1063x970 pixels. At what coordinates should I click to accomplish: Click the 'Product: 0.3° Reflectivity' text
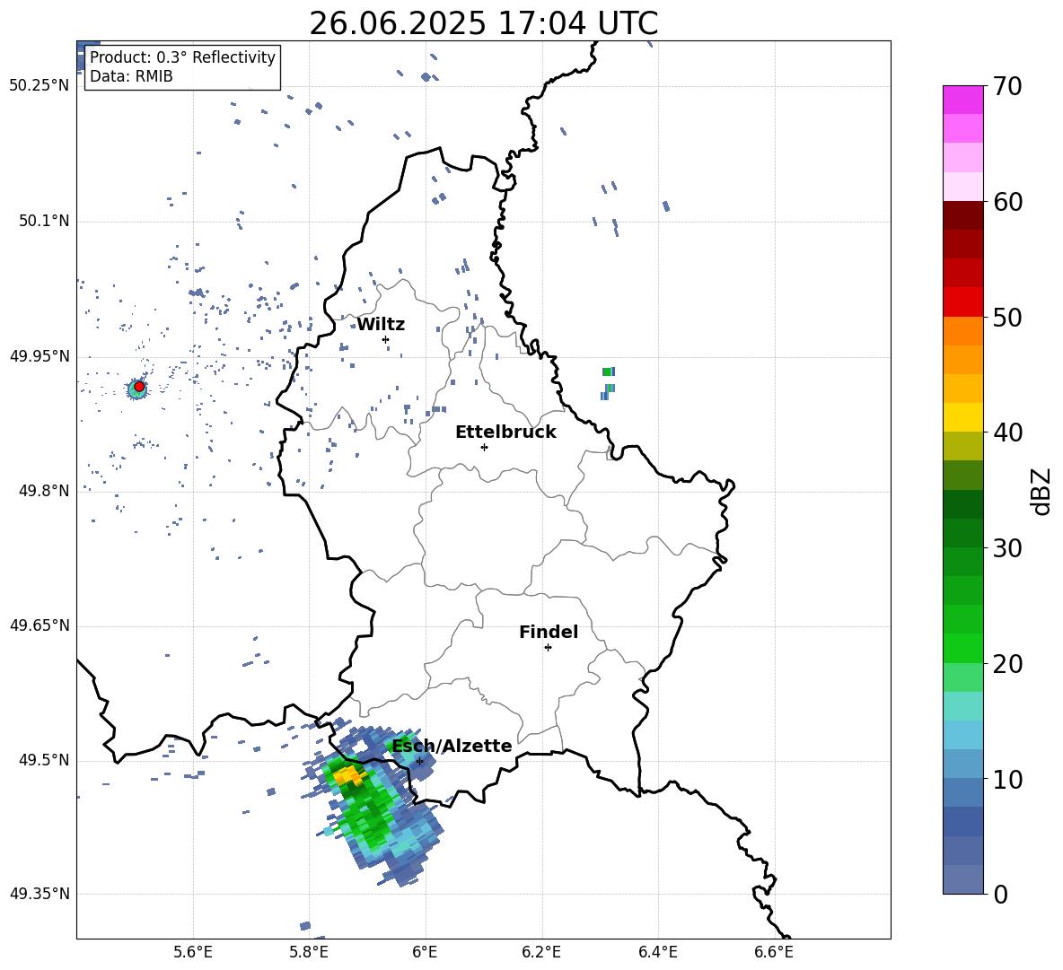pyautogui.click(x=182, y=57)
